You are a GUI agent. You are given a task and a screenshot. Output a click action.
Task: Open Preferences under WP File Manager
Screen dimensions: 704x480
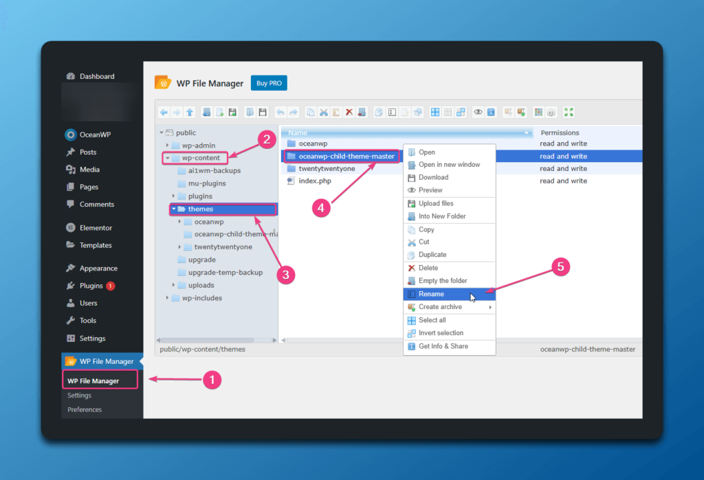(x=85, y=409)
